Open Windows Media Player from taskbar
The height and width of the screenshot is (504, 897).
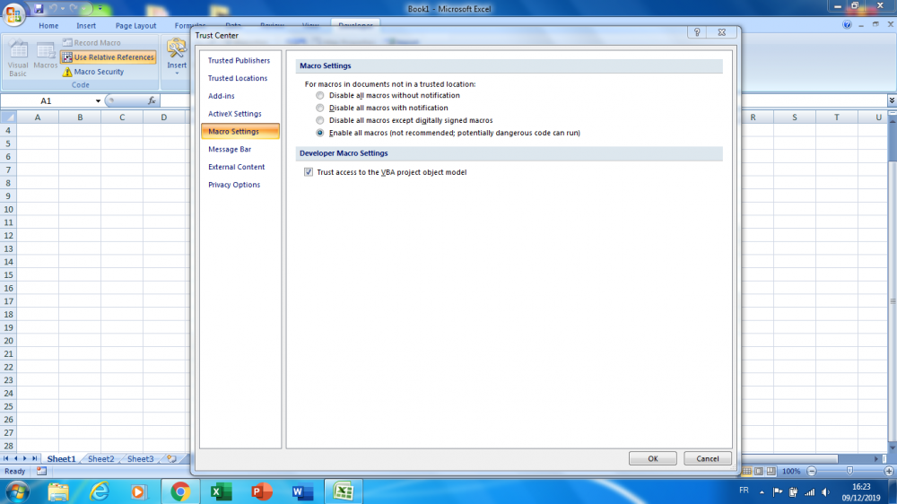tap(138, 492)
